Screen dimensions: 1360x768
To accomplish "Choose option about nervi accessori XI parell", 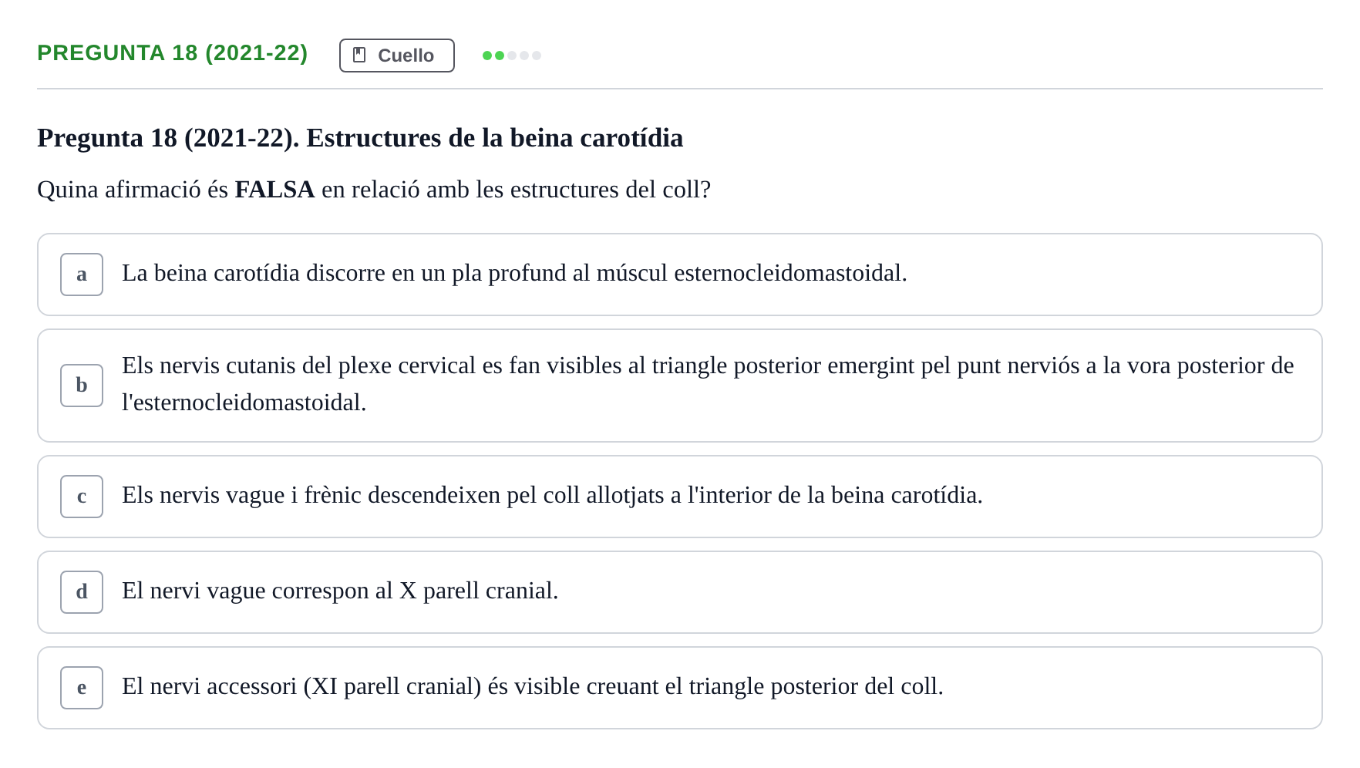I will 680,688.
